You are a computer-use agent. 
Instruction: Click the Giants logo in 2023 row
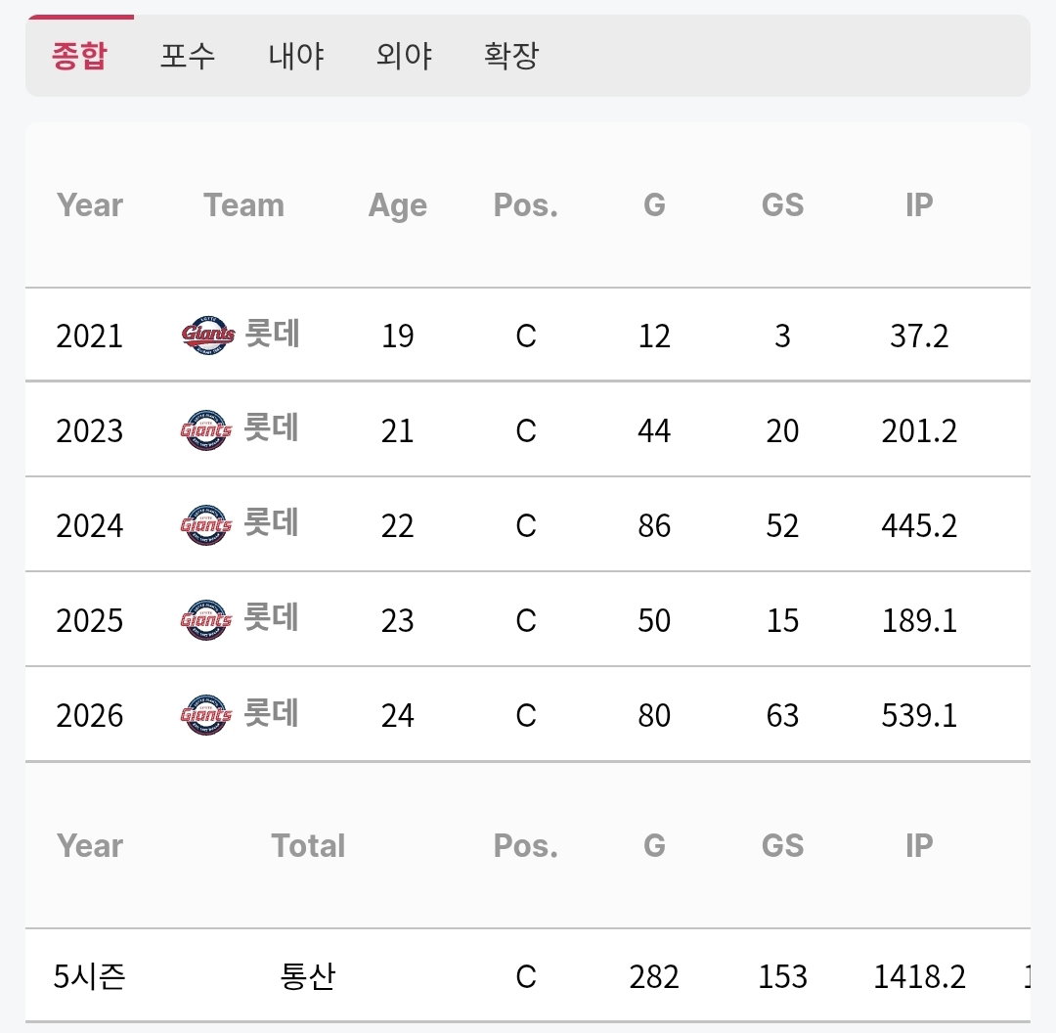[206, 429]
